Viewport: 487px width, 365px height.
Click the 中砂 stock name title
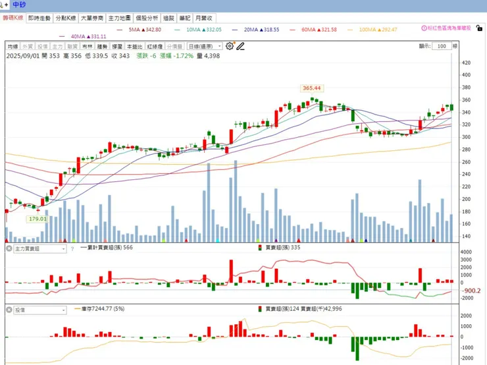click(x=19, y=5)
